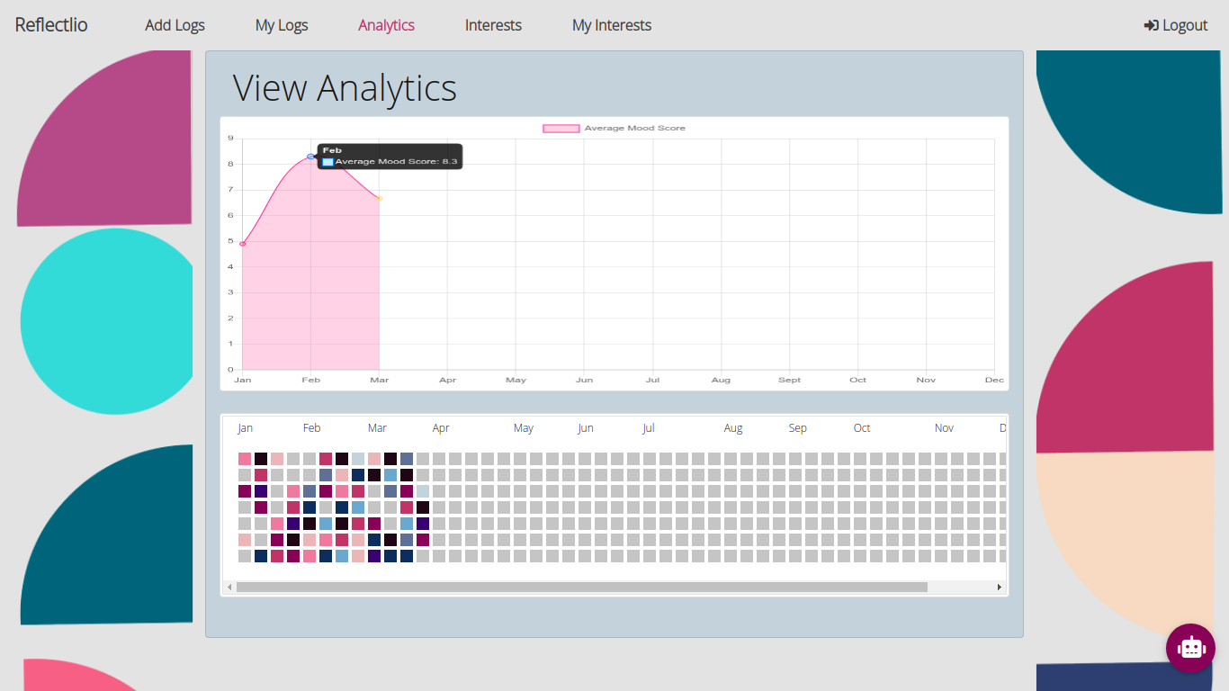
Task: Click the Feb data point on chart
Action: tap(310, 157)
